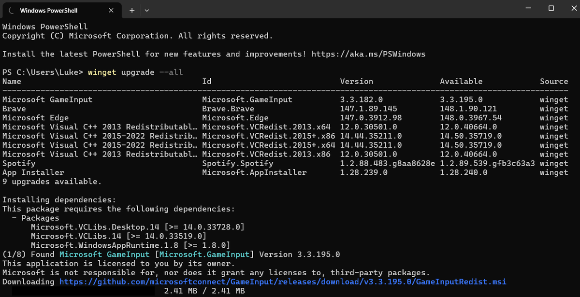Image resolution: width=580 pixels, height=297 pixels.
Task: Open the new tab profile dropdown
Action: click(147, 10)
